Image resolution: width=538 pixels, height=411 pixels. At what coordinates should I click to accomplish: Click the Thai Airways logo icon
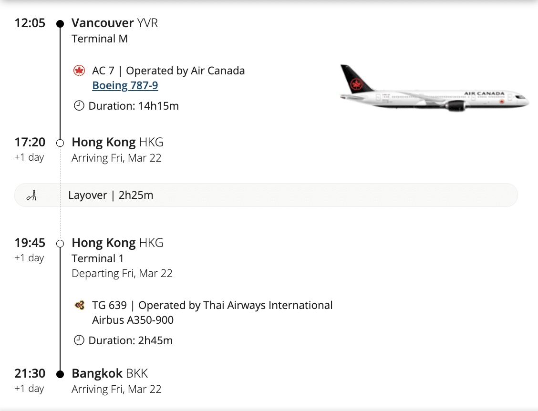click(x=79, y=305)
